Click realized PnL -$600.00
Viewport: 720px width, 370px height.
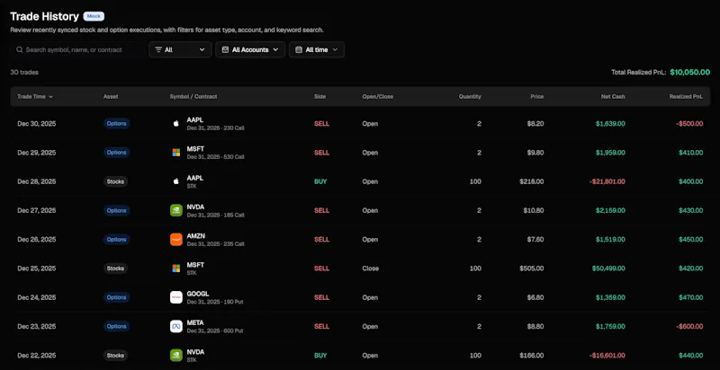click(688, 326)
